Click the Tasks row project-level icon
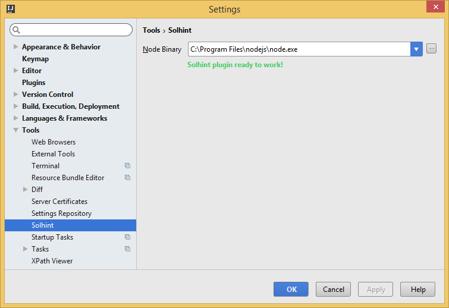Viewport: 449px width, 308px height. point(127,249)
